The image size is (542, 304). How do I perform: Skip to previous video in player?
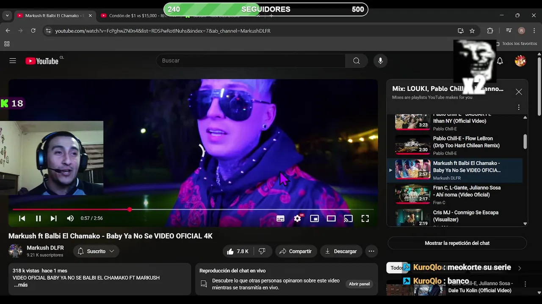(x=22, y=218)
